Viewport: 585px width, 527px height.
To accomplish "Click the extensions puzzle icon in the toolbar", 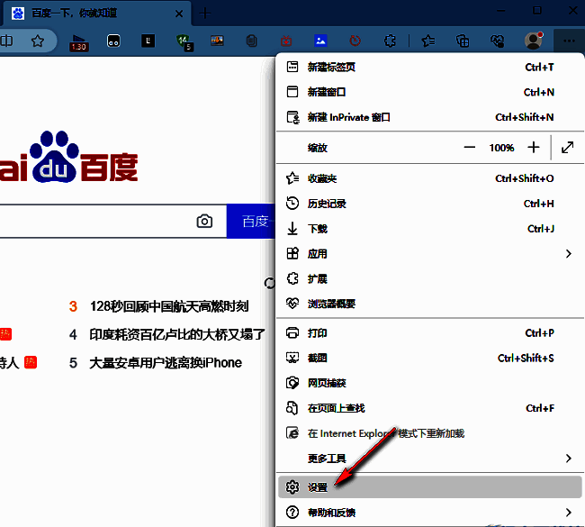I will (x=390, y=41).
